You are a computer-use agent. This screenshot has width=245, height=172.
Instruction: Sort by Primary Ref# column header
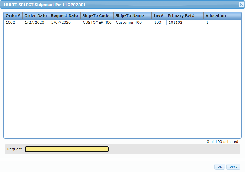pyautogui.click(x=181, y=16)
